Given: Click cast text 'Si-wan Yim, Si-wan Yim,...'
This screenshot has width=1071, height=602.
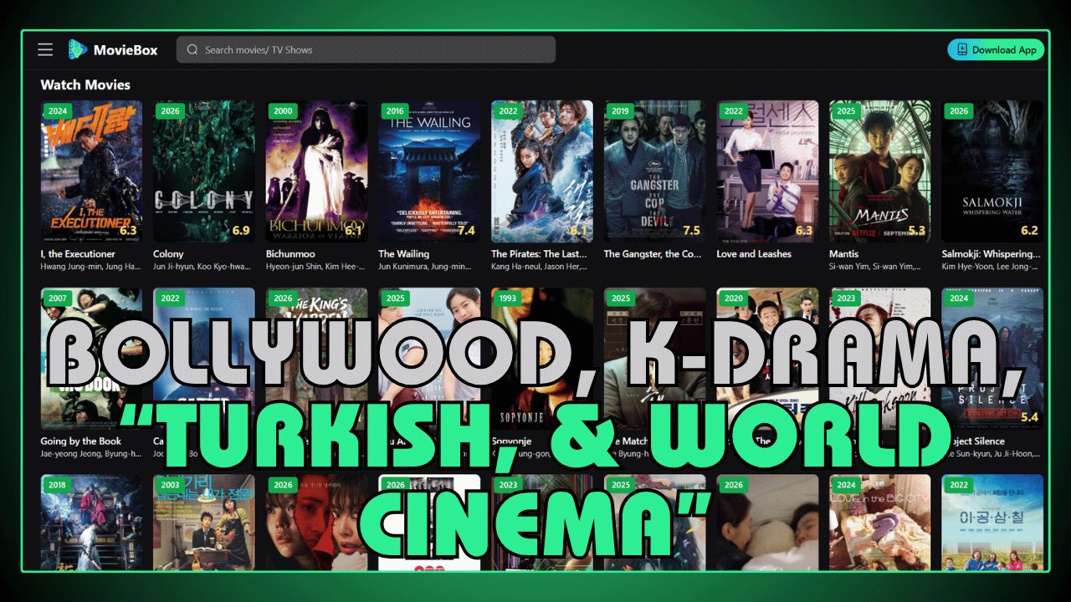Looking at the screenshot, I should [x=875, y=267].
